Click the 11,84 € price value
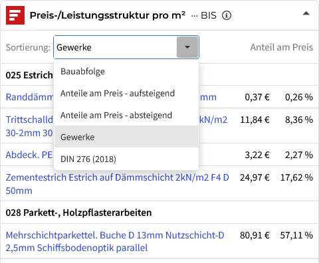 255,120
